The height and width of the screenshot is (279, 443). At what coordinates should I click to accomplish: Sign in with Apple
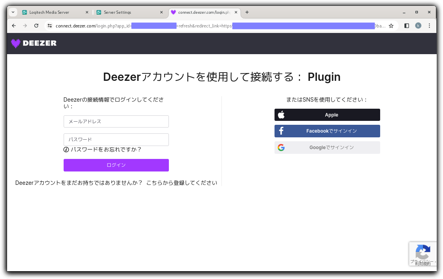[x=327, y=115]
